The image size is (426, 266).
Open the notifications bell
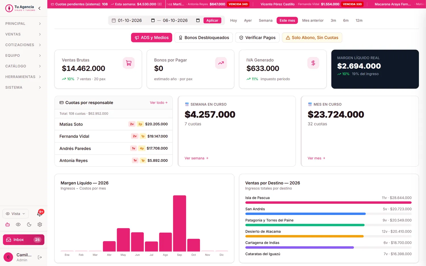coord(40,214)
